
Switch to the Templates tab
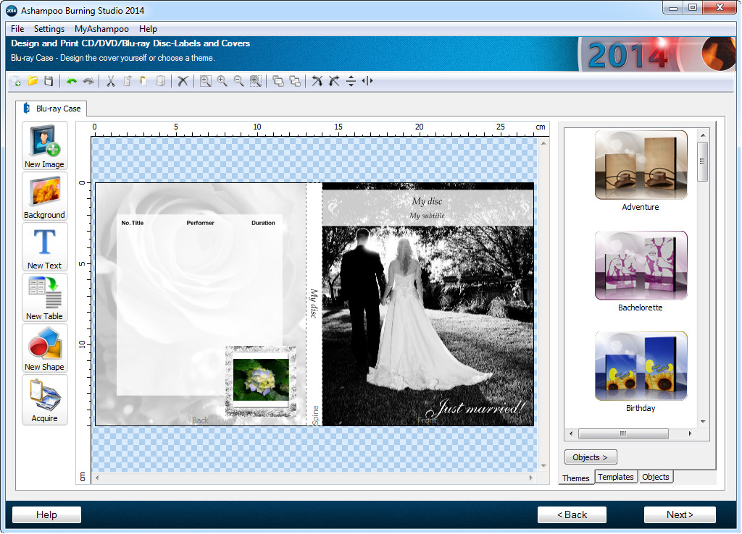point(615,477)
